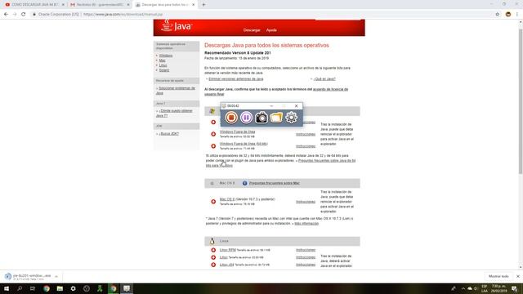
Task: Download Windows Fuera de línea (64 bits)
Action: point(244,144)
